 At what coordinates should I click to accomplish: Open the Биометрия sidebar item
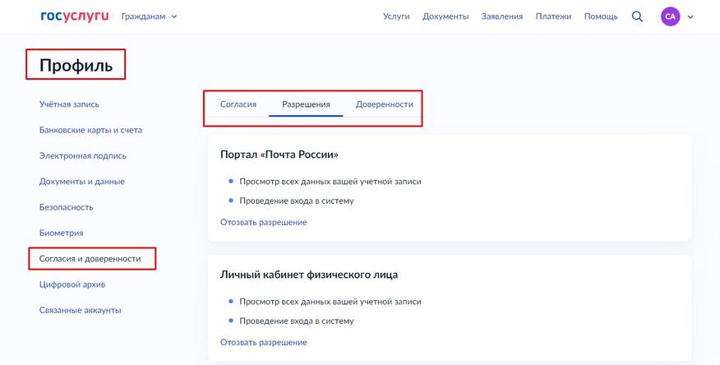coord(61,233)
